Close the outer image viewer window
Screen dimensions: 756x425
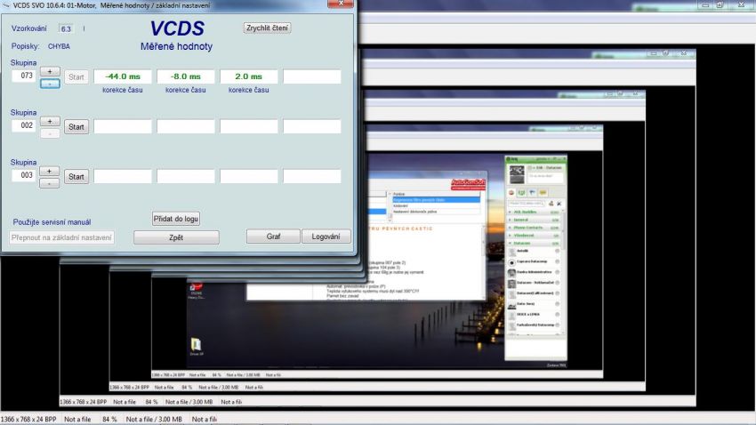(742, 4)
